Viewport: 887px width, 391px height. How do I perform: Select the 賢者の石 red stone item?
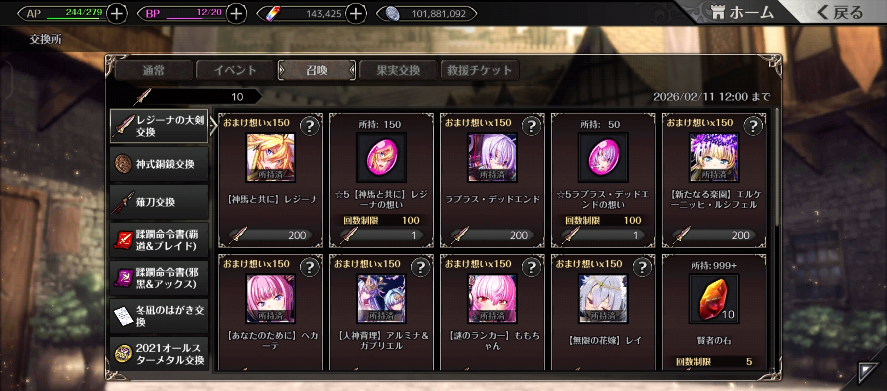[x=714, y=299]
